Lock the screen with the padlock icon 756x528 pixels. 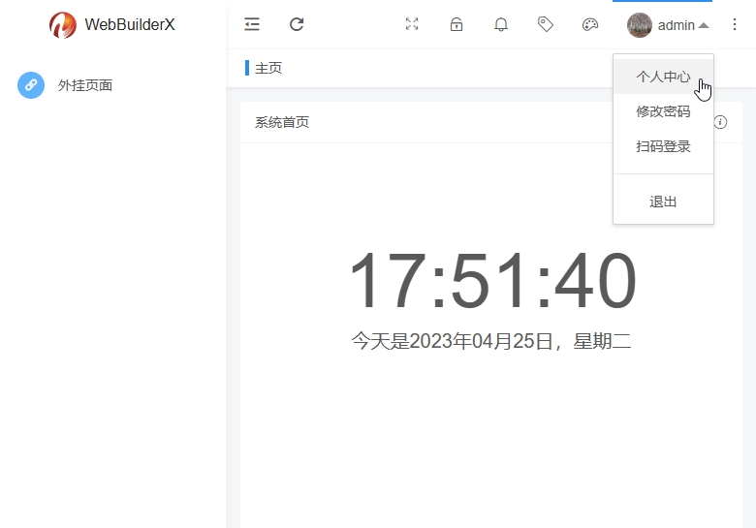457,24
